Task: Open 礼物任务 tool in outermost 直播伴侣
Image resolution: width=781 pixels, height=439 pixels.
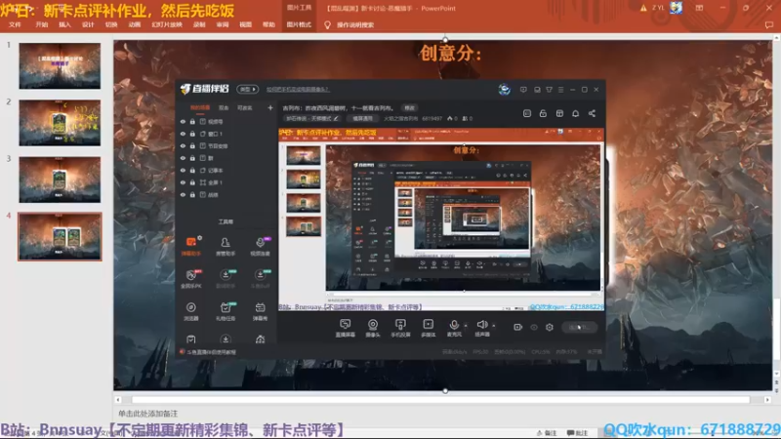Action: [226, 311]
